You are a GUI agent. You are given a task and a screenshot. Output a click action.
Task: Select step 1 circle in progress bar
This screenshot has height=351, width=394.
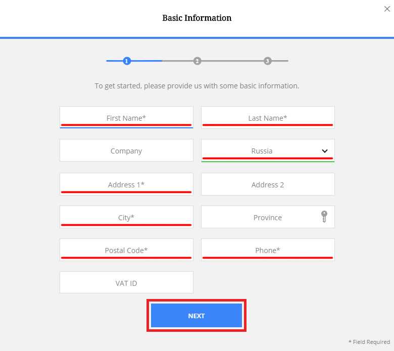[127, 61]
